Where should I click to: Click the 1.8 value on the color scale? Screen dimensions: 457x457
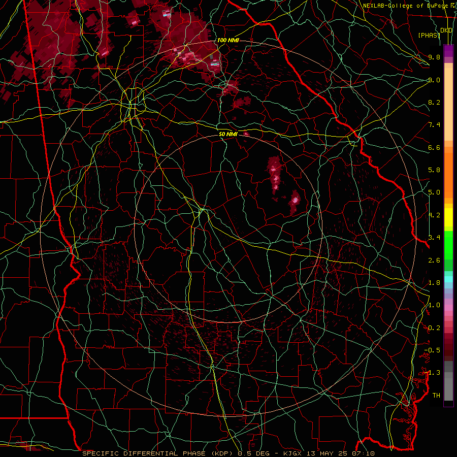(x=434, y=283)
